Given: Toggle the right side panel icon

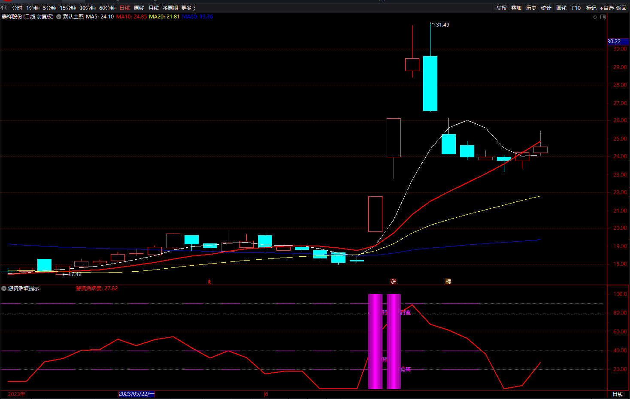Looking at the screenshot, I should [603, 17].
